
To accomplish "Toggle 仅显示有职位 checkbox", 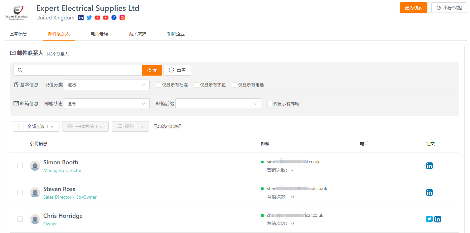I will [x=197, y=85].
